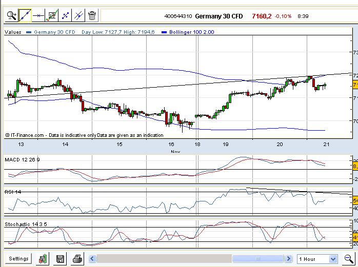Save chart with the floppy disk icon

coord(60,259)
